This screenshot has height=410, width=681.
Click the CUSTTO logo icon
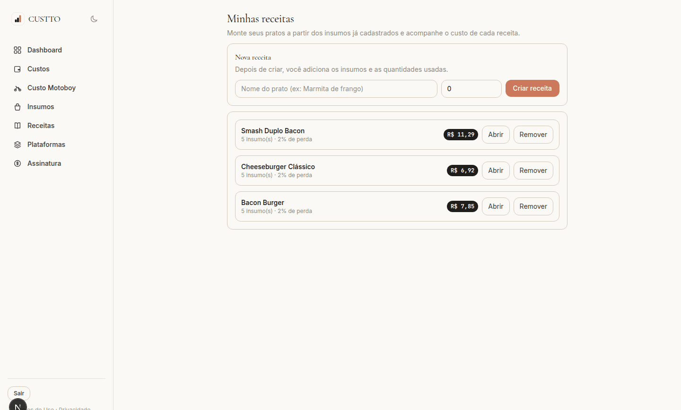click(x=17, y=19)
